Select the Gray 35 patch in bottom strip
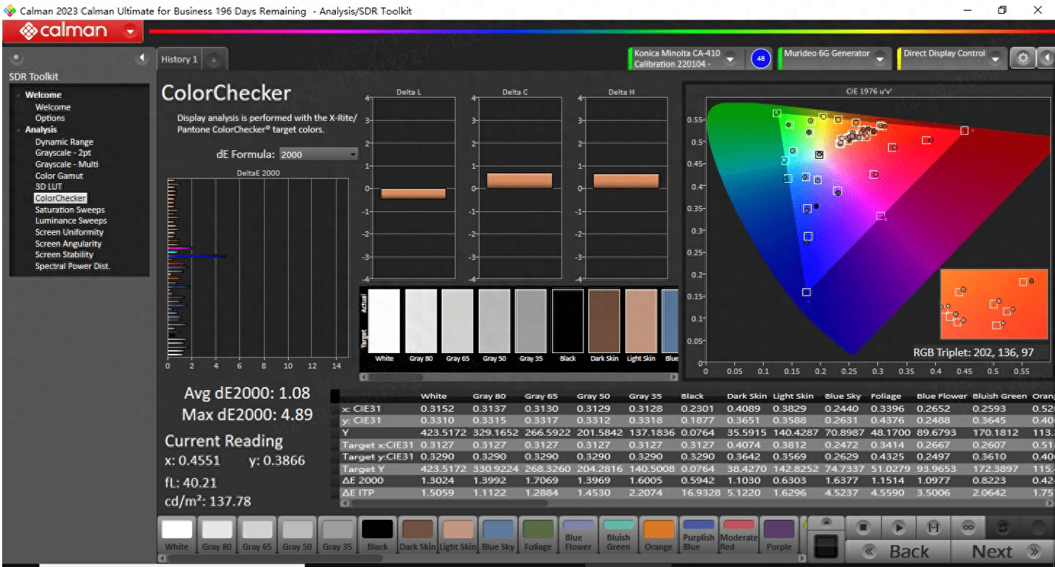The height and width of the screenshot is (567, 1055). click(337, 536)
